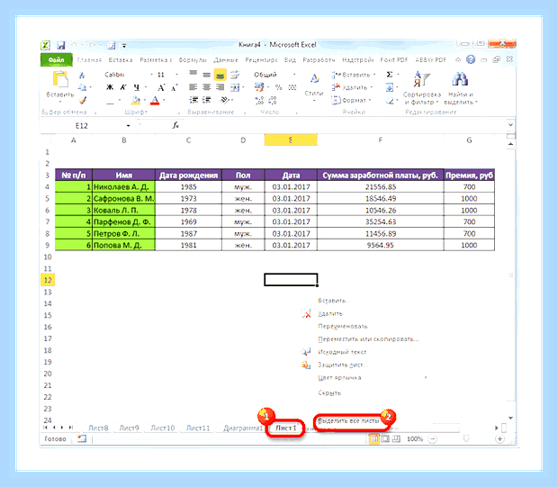Select the Лист8 sheet tab

pos(98,428)
